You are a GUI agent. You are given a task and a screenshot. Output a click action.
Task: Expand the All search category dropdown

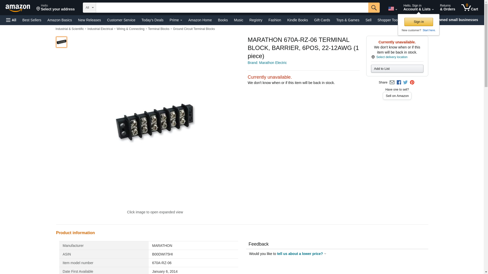tap(89, 8)
